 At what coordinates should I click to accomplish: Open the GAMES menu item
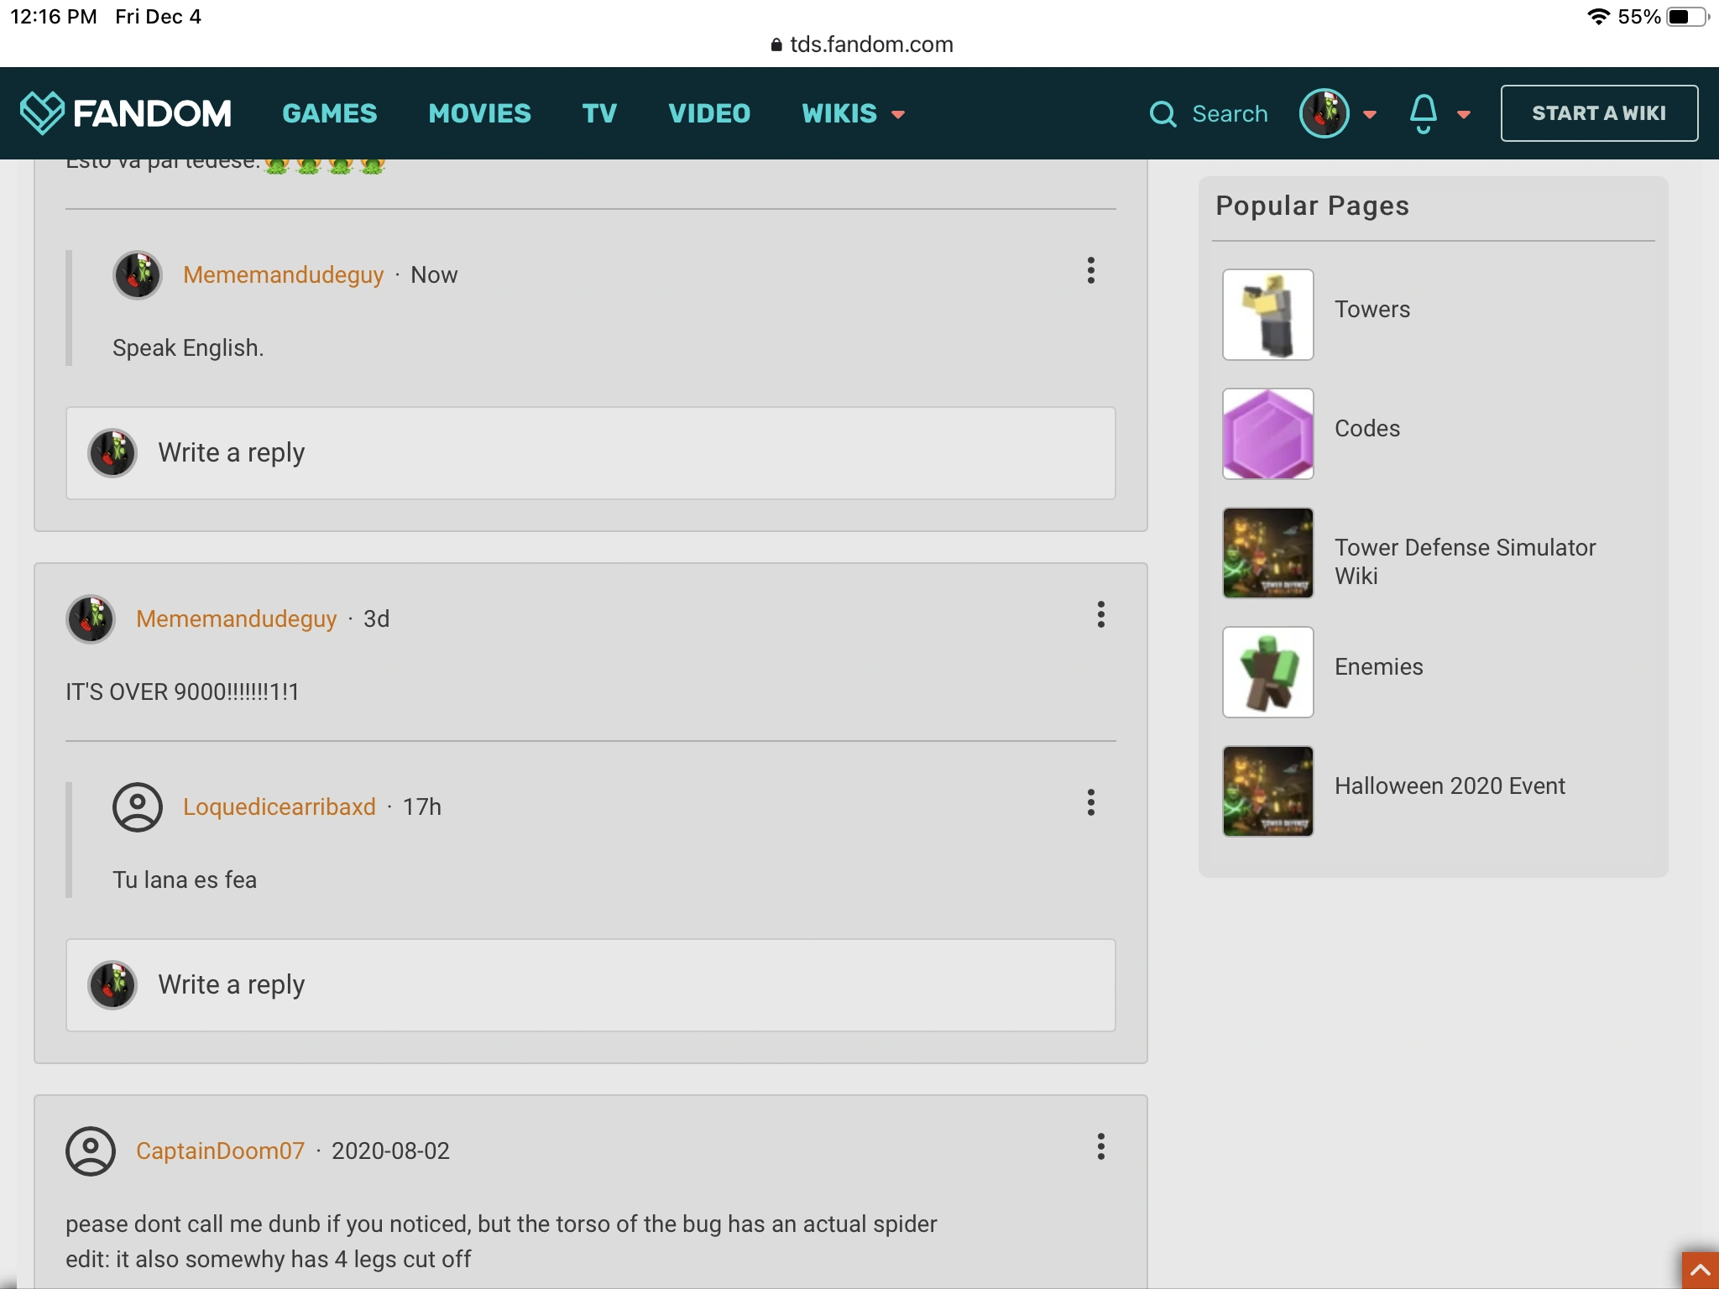tap(329, 113)
